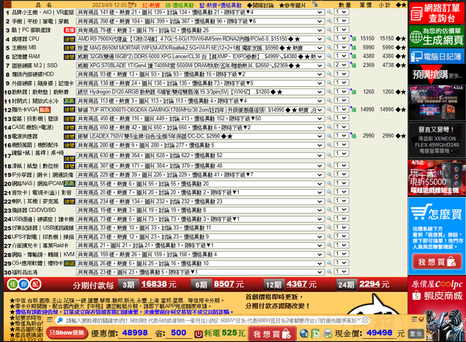Click the 重估 button
Image resolution: width=466 pixels, height=342 pixels.
(416, 334)
